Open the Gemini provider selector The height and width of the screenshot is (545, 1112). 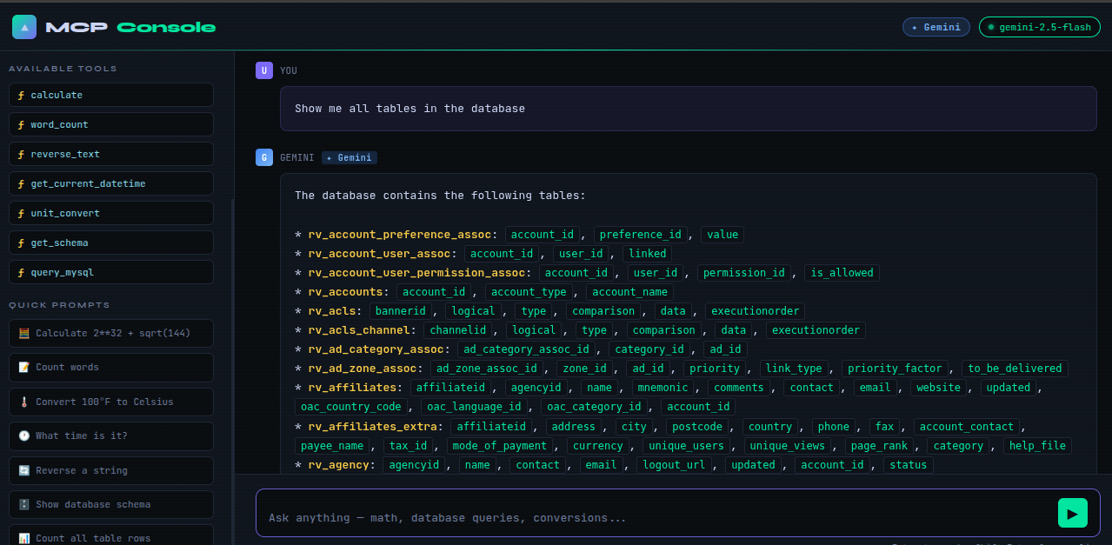(x=936, y=27)
